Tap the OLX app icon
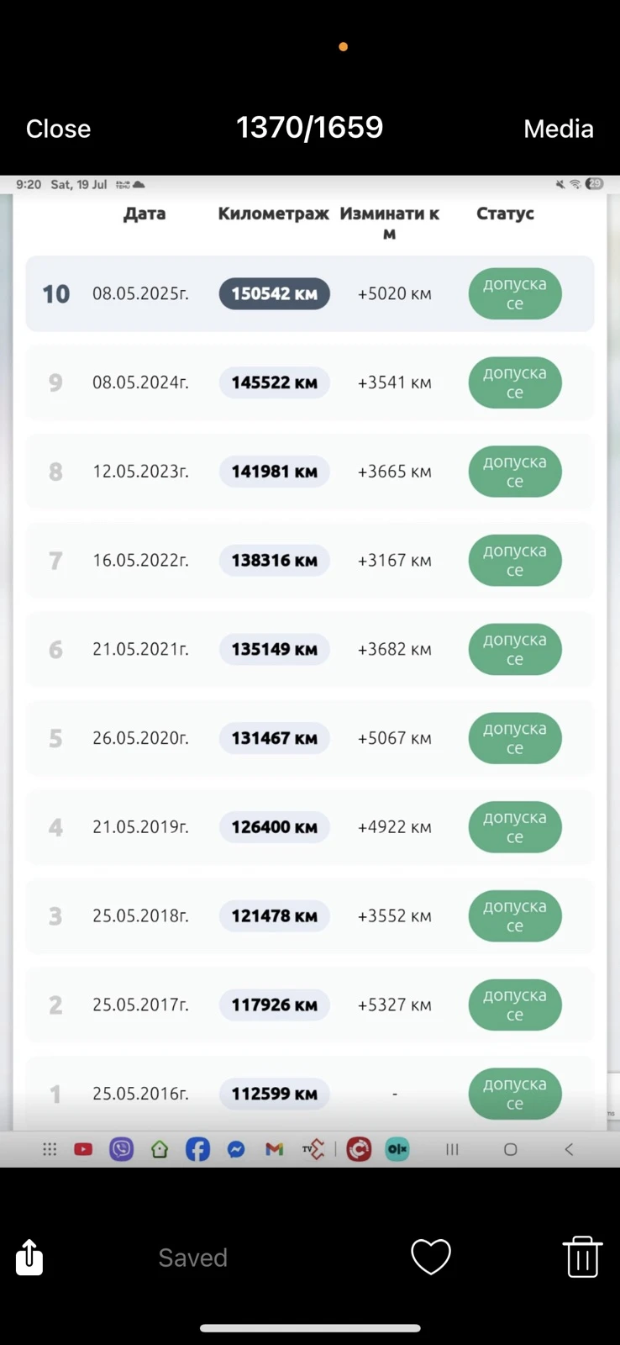 click(x=397, y=1149)
